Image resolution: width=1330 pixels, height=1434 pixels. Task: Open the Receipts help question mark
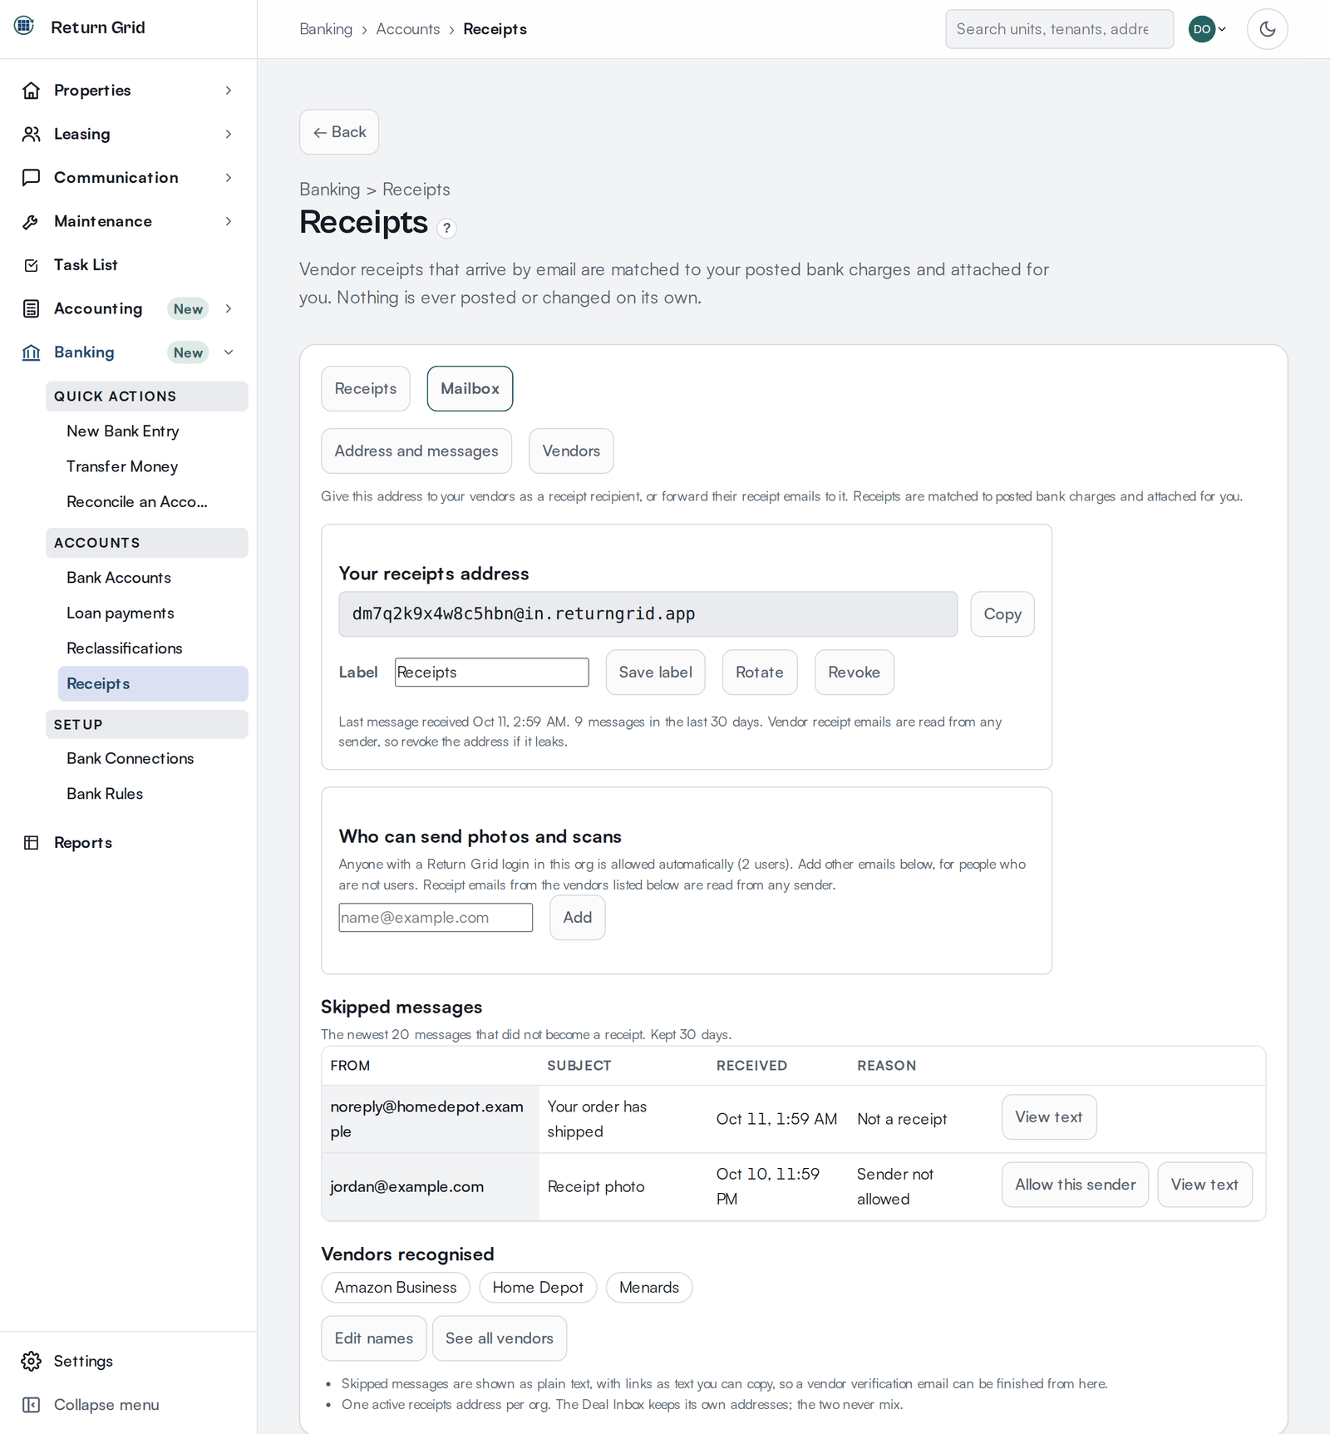click(x=446, y=228)
